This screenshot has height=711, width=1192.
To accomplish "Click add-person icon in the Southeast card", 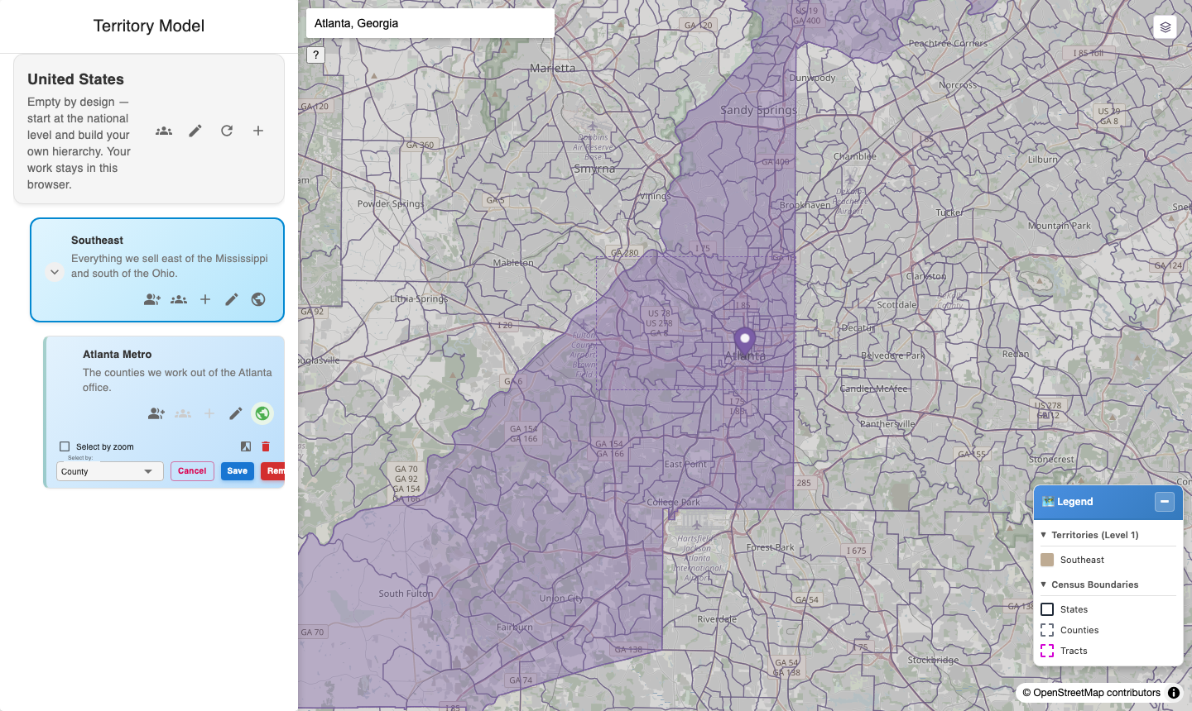I will 152,299.
